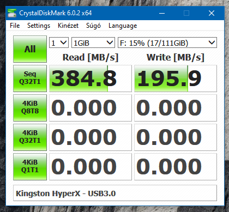Open the Súgó menu
Screen dimensions: 229x212
(x=93, y=26)
